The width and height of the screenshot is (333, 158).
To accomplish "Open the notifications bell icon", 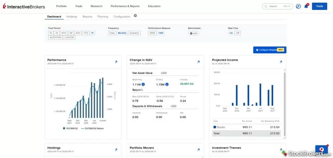I will coord(306,6).
